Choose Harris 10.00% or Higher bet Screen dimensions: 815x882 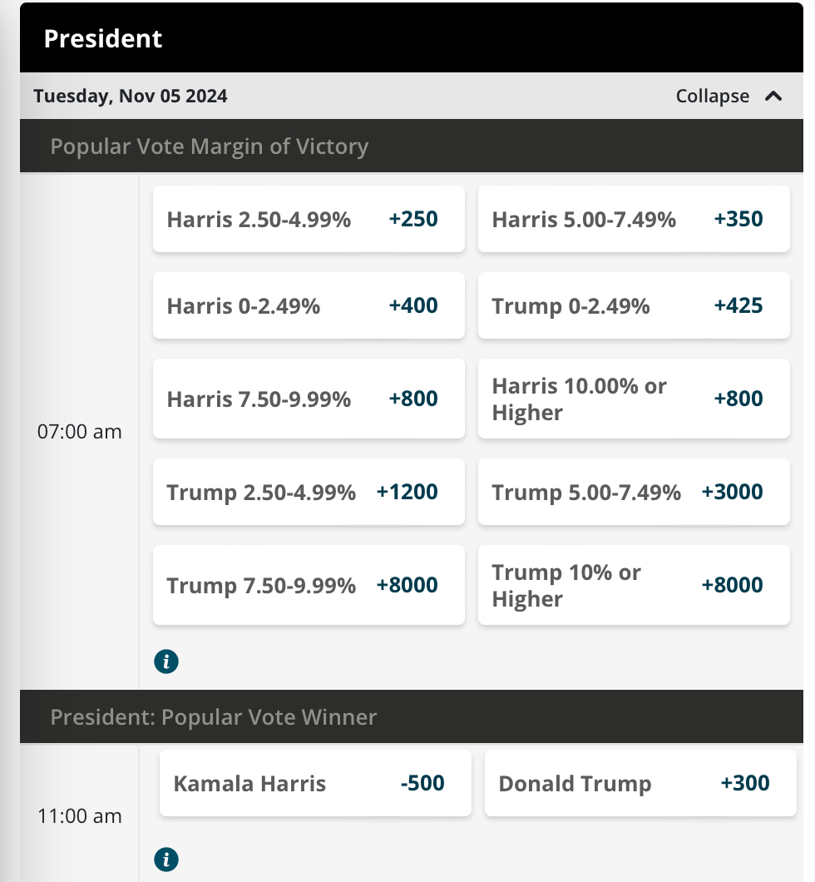[x=634, y=399]
